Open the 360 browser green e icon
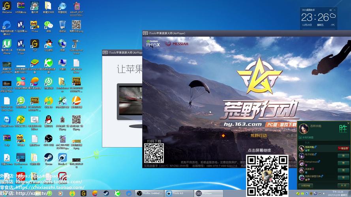Screen dimensions: 351x197 click(21, 102)
